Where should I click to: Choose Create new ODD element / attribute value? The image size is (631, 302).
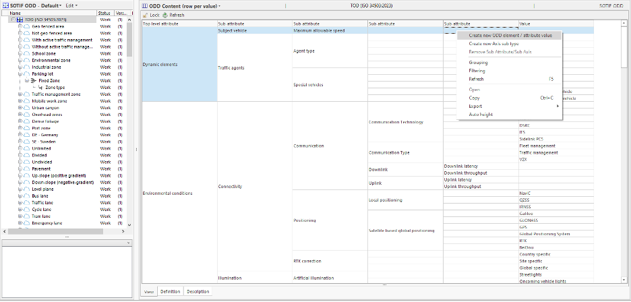pyautogui.click(x=510, y=36)
